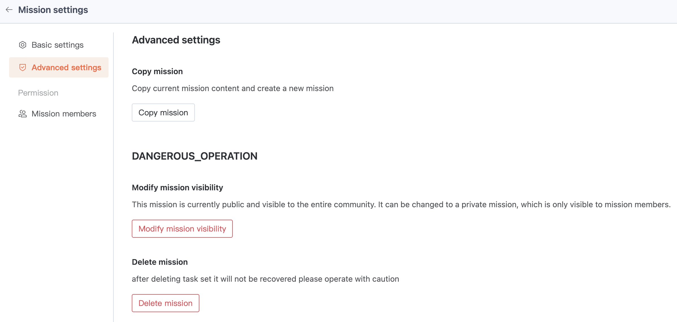This screenshot has height=322, width=677.
Task: Click the 'operate with caution' deletion warning
Action: point(265,279)
